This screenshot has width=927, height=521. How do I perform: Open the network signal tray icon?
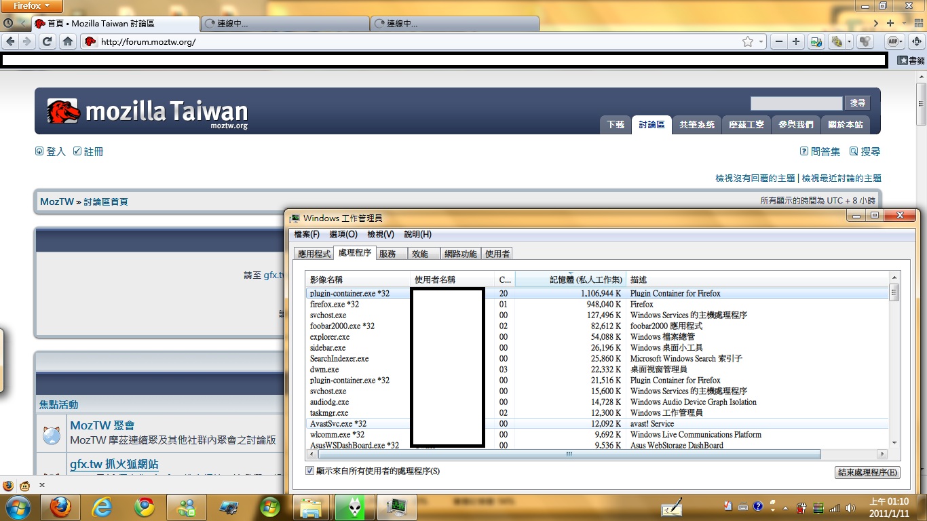click(x=833, y=507)
